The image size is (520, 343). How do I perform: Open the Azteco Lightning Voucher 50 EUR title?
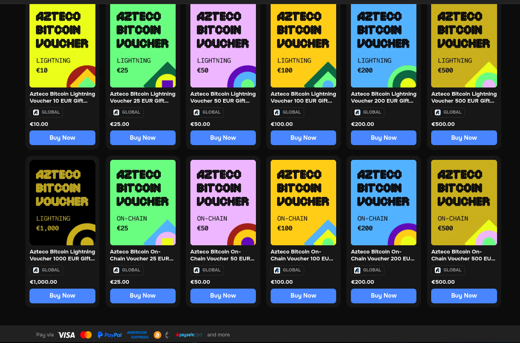coord(223,97)
